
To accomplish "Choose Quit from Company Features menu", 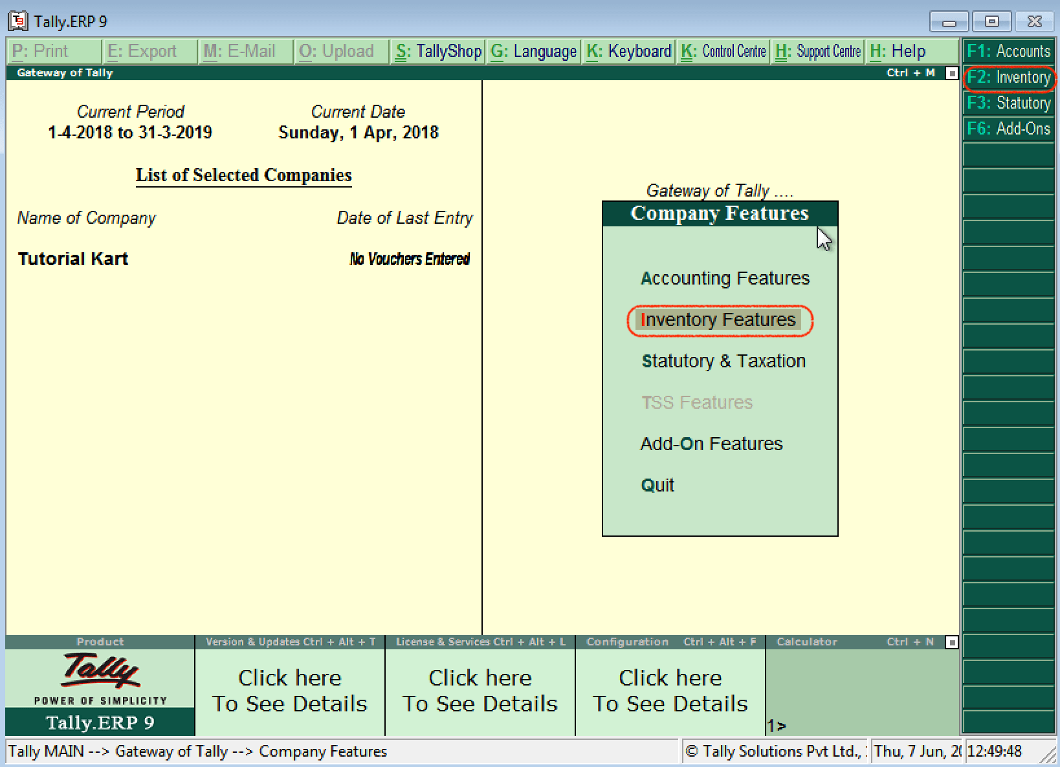I will 657,485.
